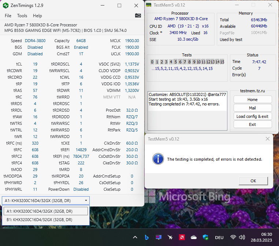Click the tCL value 19
The width and height of the screenshot is (279, 246).
coord(35,64)
